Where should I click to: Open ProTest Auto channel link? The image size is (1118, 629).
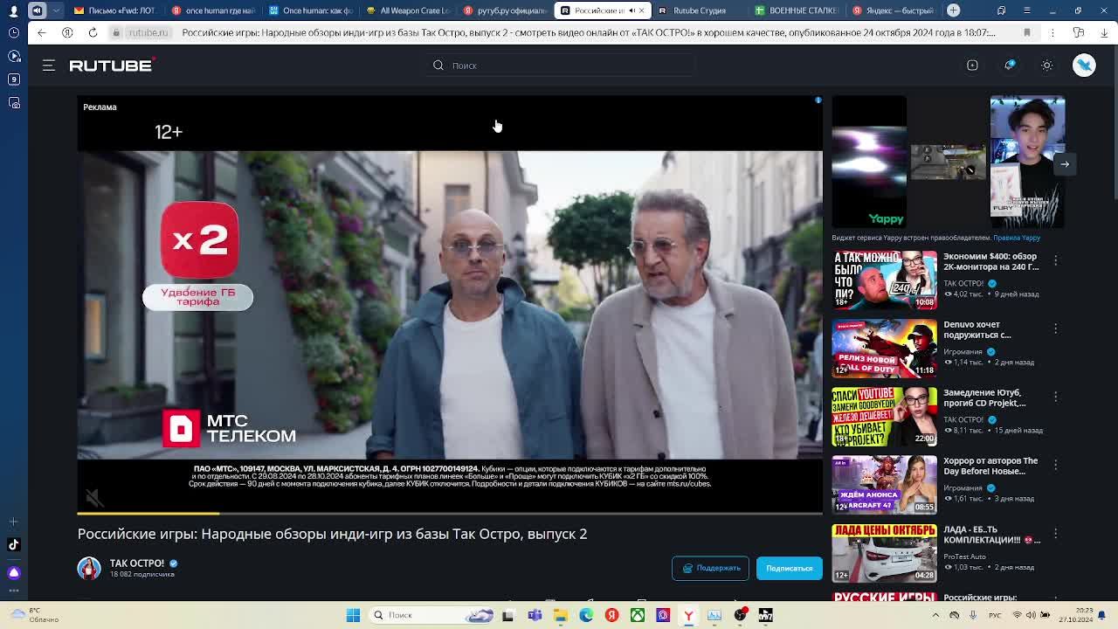click(x=964, y=556)
